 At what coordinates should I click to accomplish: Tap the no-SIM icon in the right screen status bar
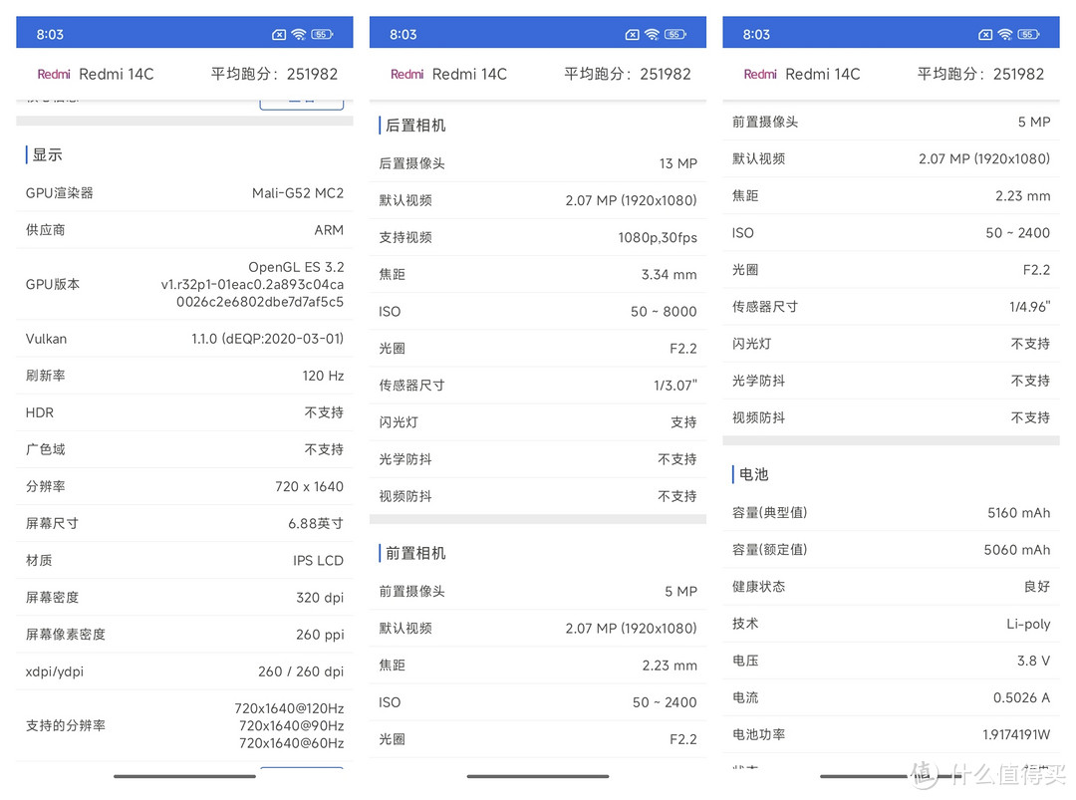coord(985,34)
